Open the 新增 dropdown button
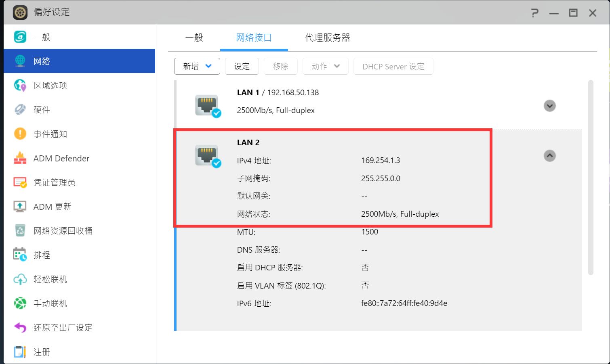 point(197,66)
